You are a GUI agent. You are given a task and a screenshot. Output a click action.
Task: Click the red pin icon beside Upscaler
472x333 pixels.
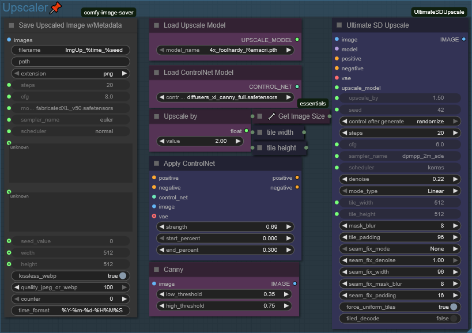(x=55, y=7)
